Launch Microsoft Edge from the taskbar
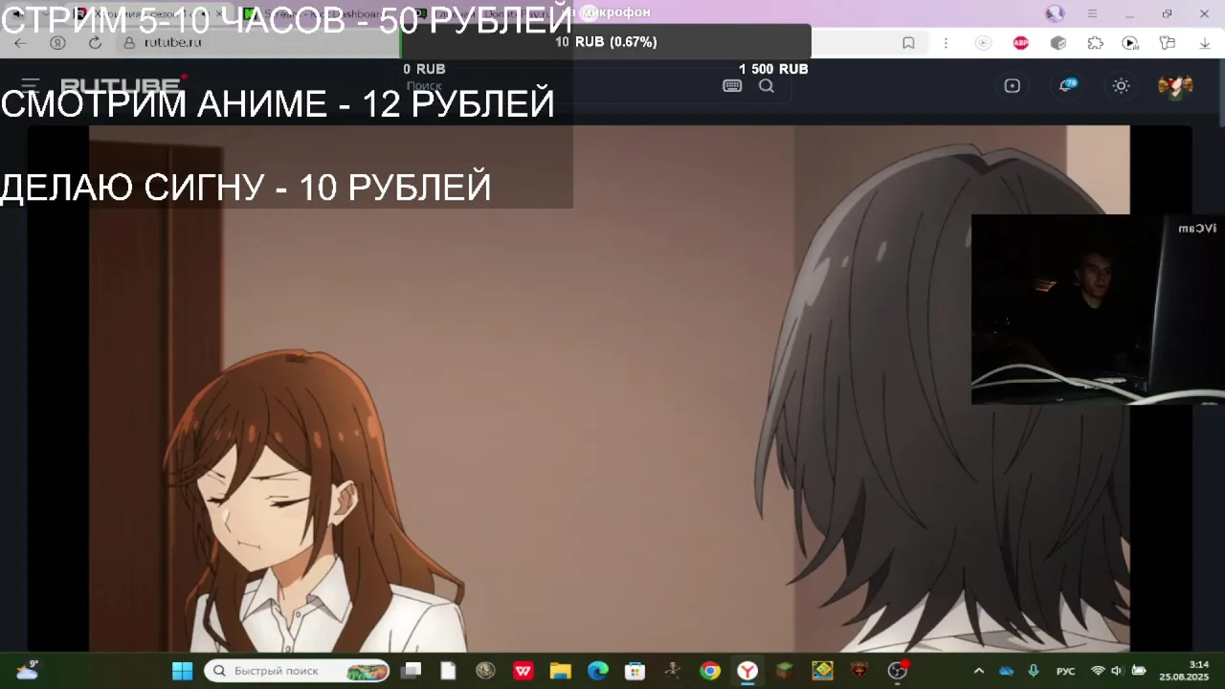 [597, 671]
